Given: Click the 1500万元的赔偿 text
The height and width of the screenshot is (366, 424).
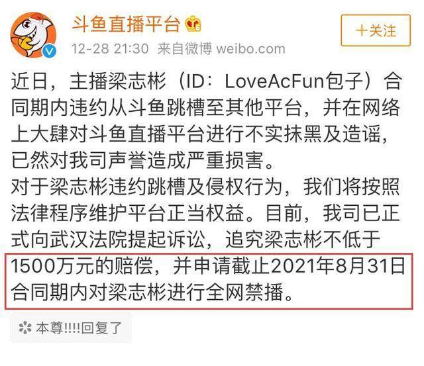Looking at the screenshot, I should click(82, 266).
